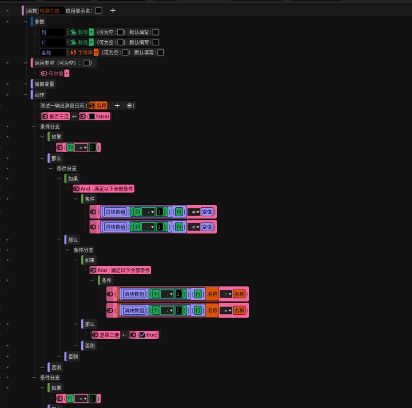This screenshot has width=412, height=408.
Task: Select the 局部变量 section header
Action: click(x=44, y=84)
